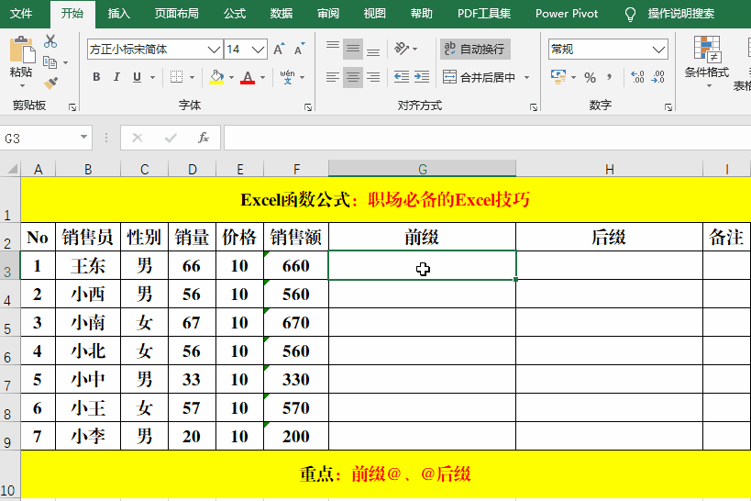This screenshot has height=501, width=751.
Task: Click the Cut scissors icon
Action: [50, 41]
